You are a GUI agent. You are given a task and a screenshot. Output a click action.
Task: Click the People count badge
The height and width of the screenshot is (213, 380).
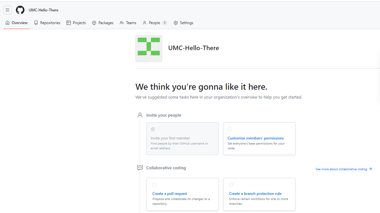(164, 23)
